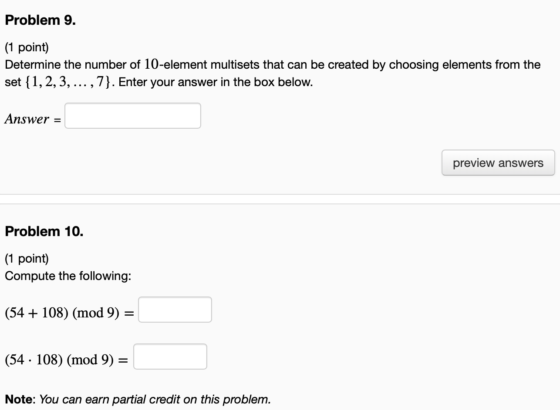The height and width of the screenshot is (410, 560).
Task: Select the (54 + 108) (mod 9) answer field
Action: (174, 309)
